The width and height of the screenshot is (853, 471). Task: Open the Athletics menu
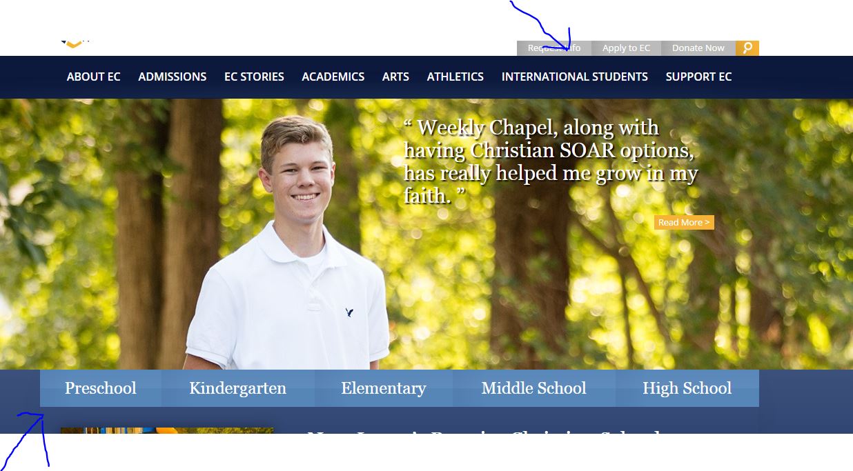pyautogui.click(x=455, y=77)
